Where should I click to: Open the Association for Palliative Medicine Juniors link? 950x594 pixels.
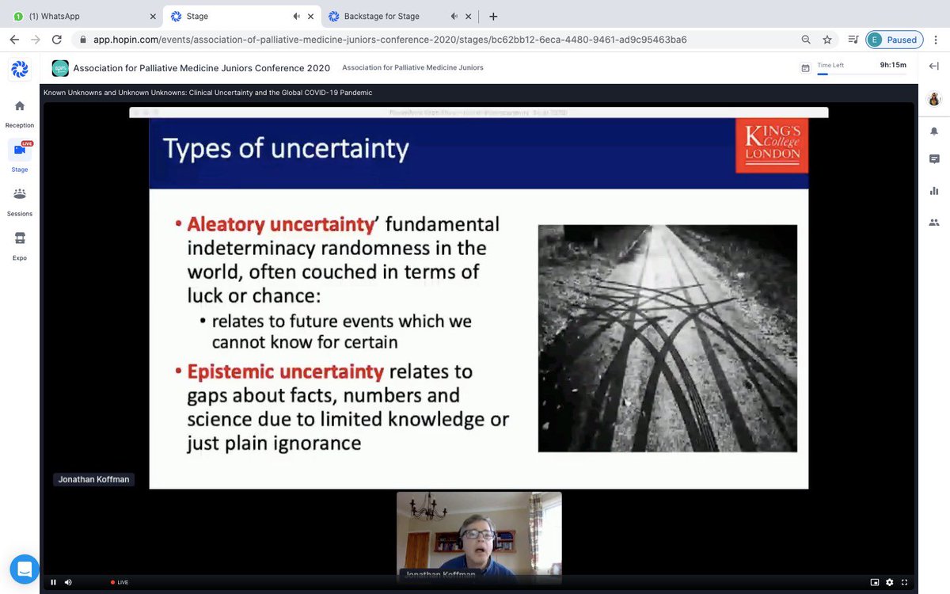click(412, 68)
